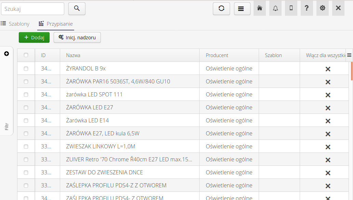Click into the Szukaj search field
The height and width of the screenshot is (200, 353).
click(33, 9)
